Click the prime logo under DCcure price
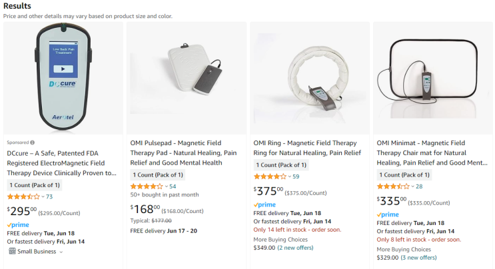Screen dimensions: 495x269 coord(18,225)
